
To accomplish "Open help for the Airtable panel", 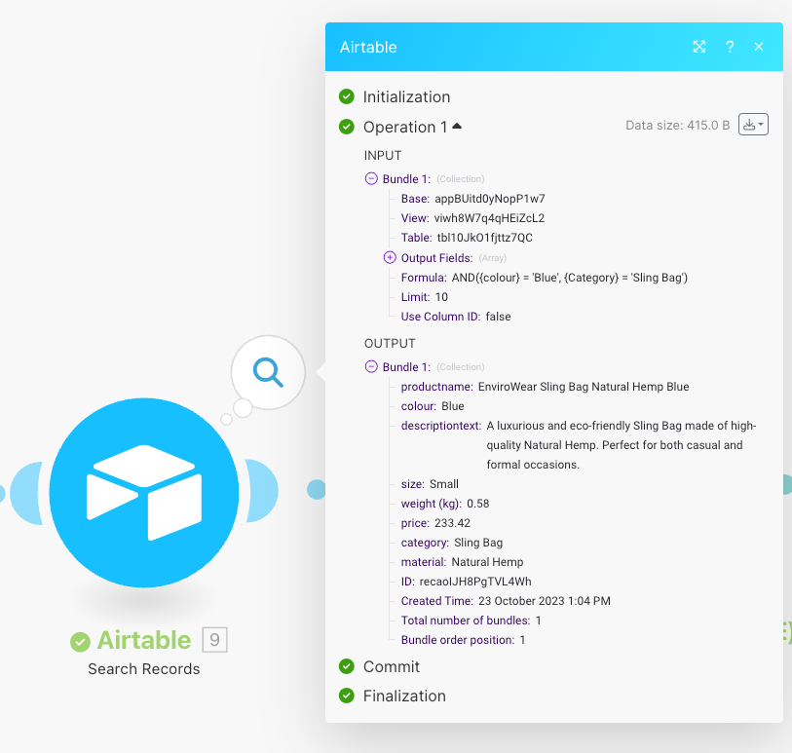I will (x=730, y=47).
